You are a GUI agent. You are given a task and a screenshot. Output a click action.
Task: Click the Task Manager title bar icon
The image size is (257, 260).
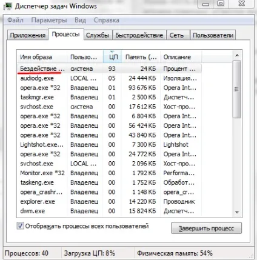[8, 6]
